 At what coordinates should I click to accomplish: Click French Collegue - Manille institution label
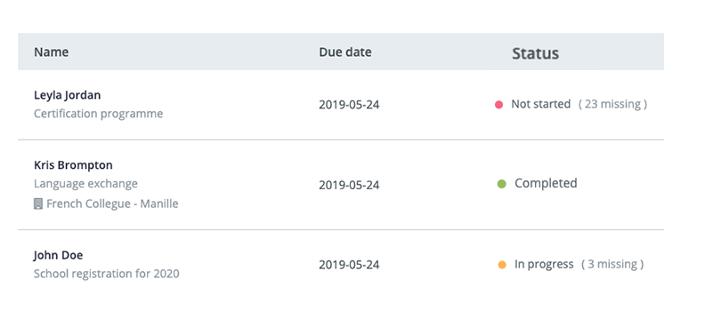(112, 203)
